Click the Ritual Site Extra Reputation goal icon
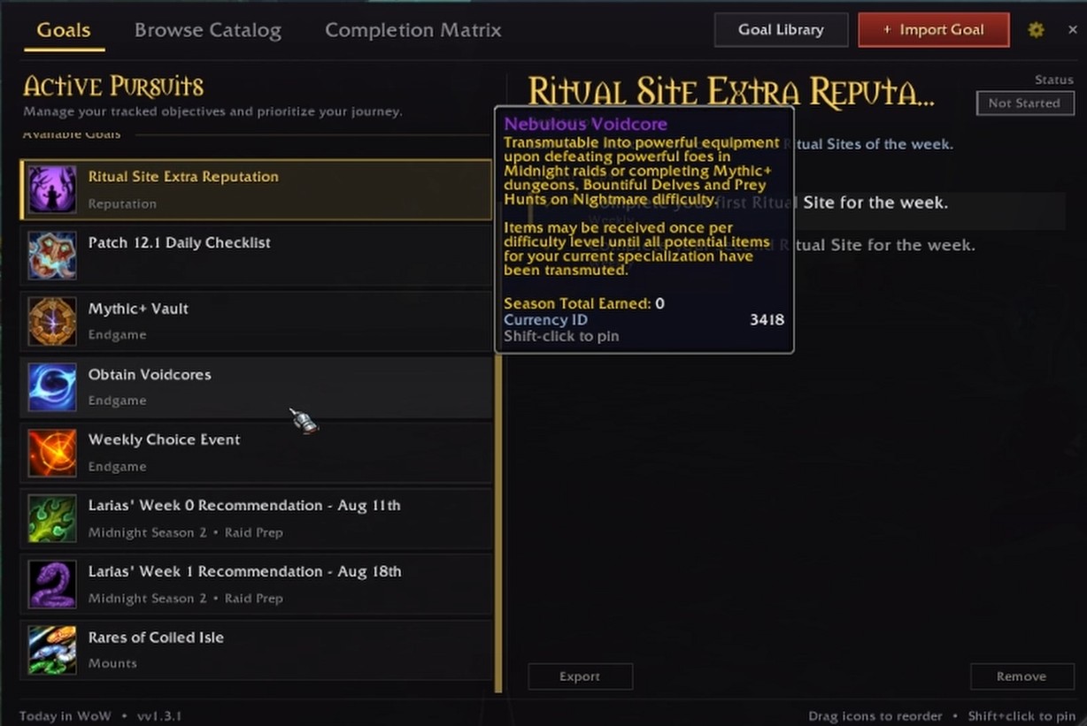Screen dimensions: 1087x726 (x=52, y=189)
